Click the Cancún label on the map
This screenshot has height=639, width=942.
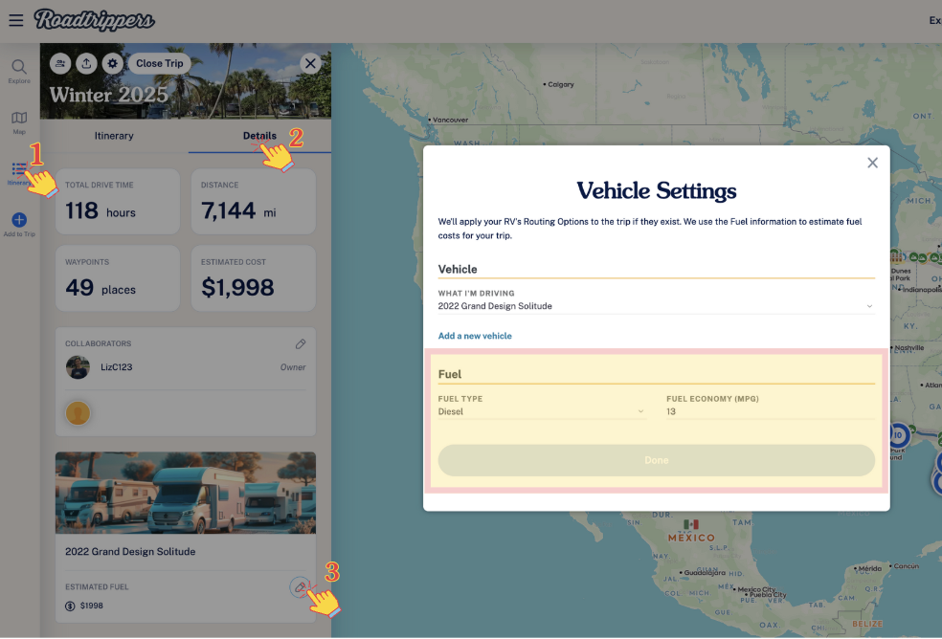click(905, 565)
